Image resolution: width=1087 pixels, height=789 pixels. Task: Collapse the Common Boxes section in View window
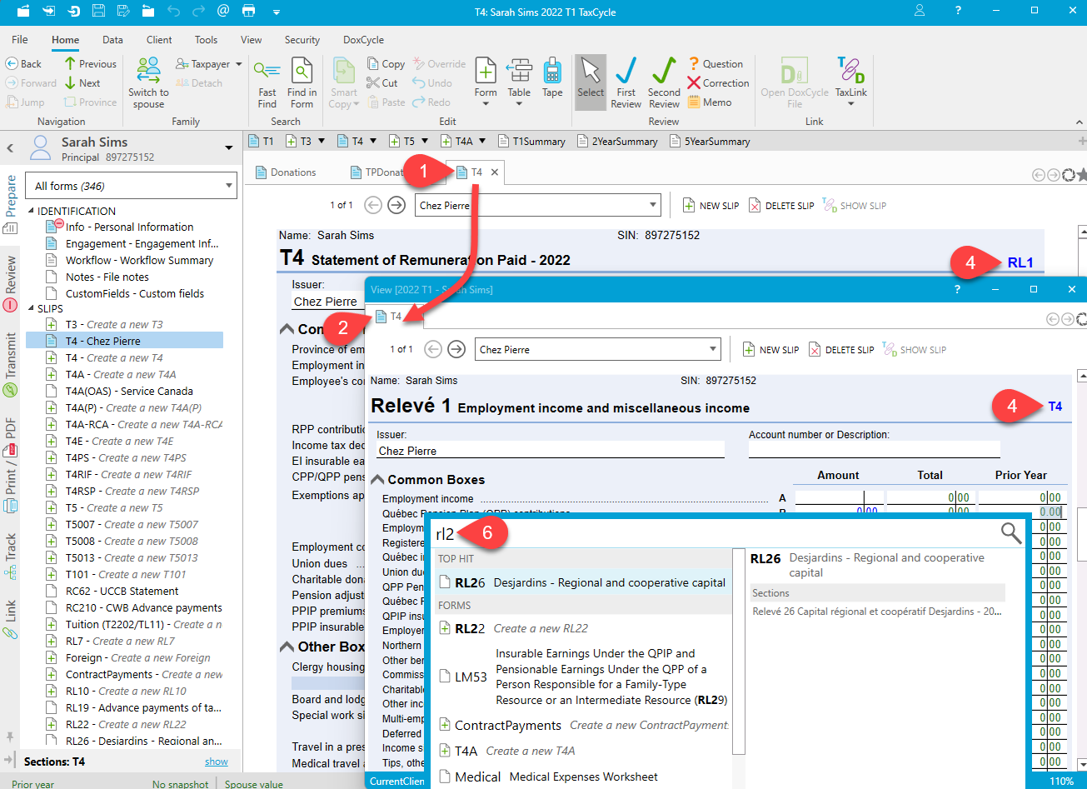point(378,480)
